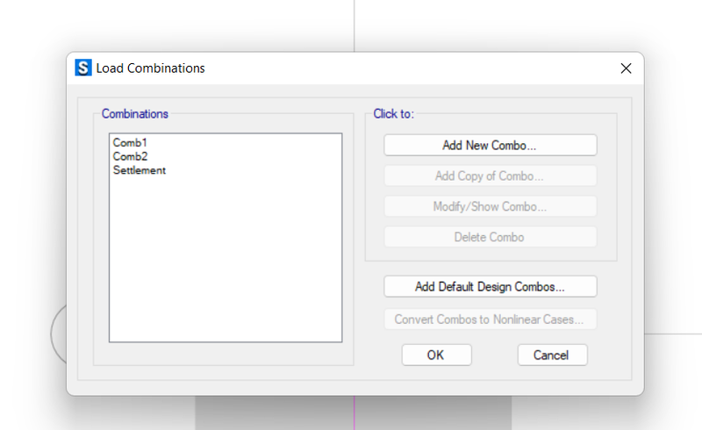Click the 'Click to:' group label

coord(393,113)
